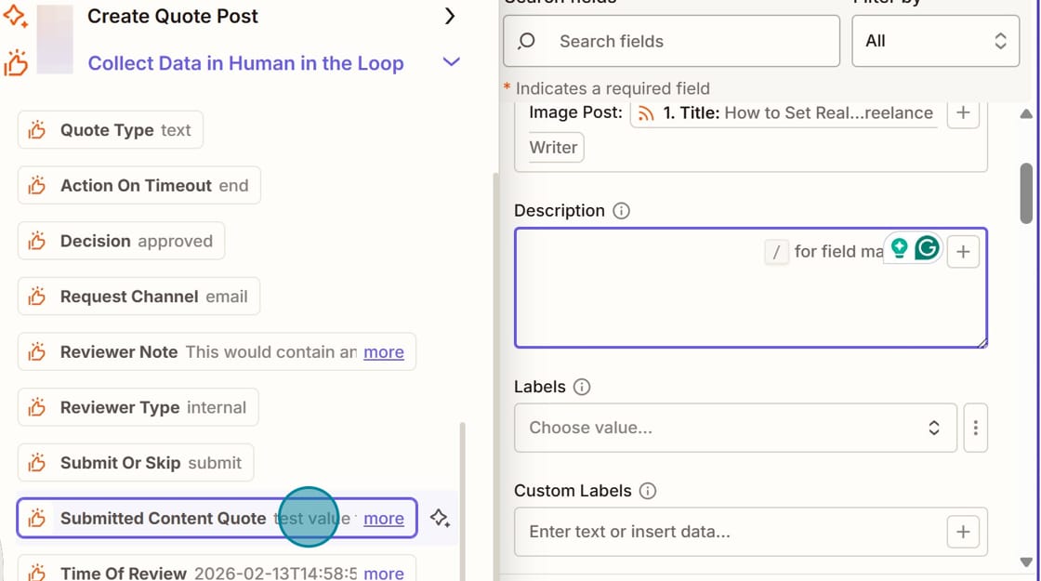Click the plus icon on the Description field
Viewport: 1041px width, 581px height.
click(x=963, y=250)
